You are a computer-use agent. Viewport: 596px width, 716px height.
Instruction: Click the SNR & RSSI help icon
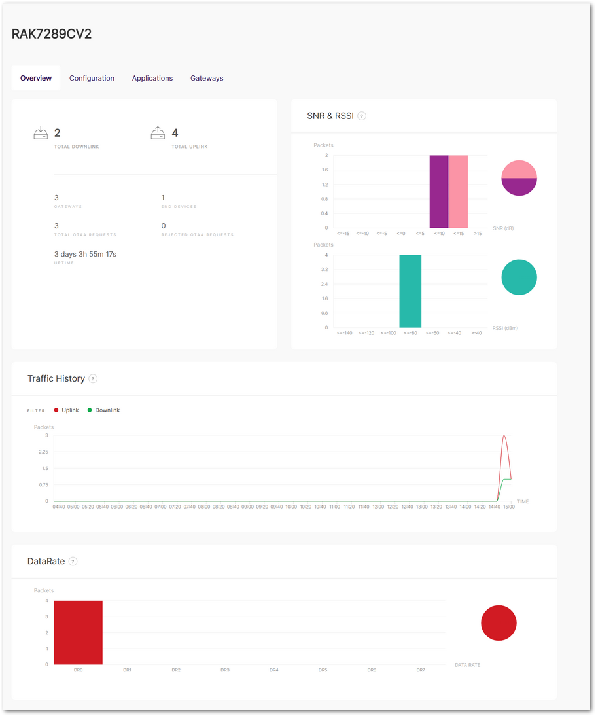pyautogui.click(x=362, y=116)
